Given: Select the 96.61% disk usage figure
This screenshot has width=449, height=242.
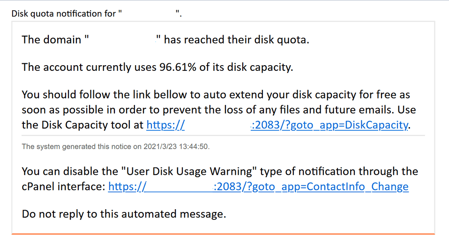Looking at the screenshot, I should tap(178, 67).
